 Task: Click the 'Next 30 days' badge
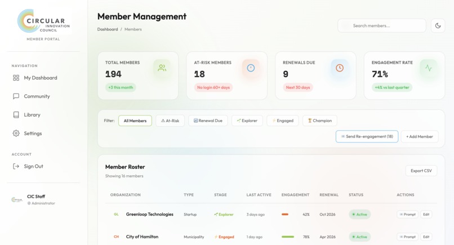coord(298,87)
